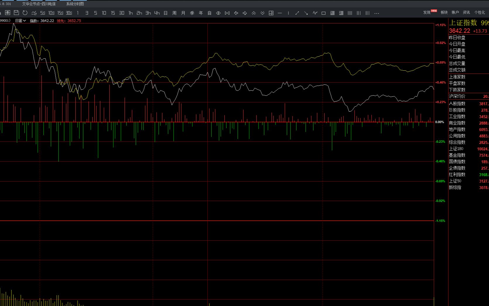Image resolution: width=489 pixels, height=306 pixels.
Task: Open the 账户 menu
Action: [x=455, y=12]
